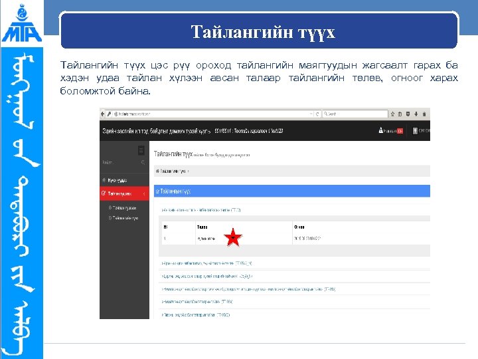Click the browser Search field
This screenshot has width=478, height=359.
(x=355, y=114)
